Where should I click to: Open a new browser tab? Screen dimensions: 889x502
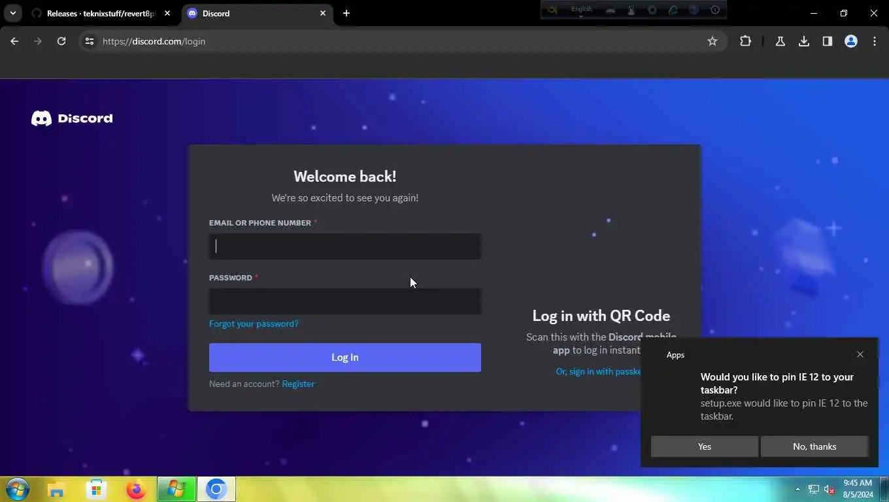(x=346, y=13)
